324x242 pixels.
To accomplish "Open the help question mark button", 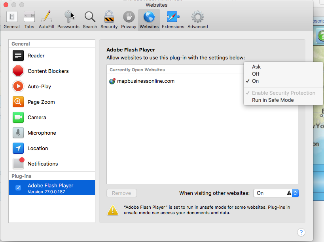I will point(301,232).
